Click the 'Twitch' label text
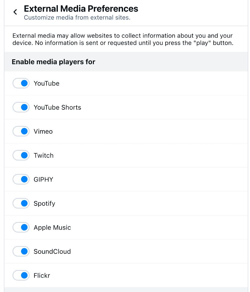Image resolution: width=250 pixels, height=292 pixels. [44, 156]
